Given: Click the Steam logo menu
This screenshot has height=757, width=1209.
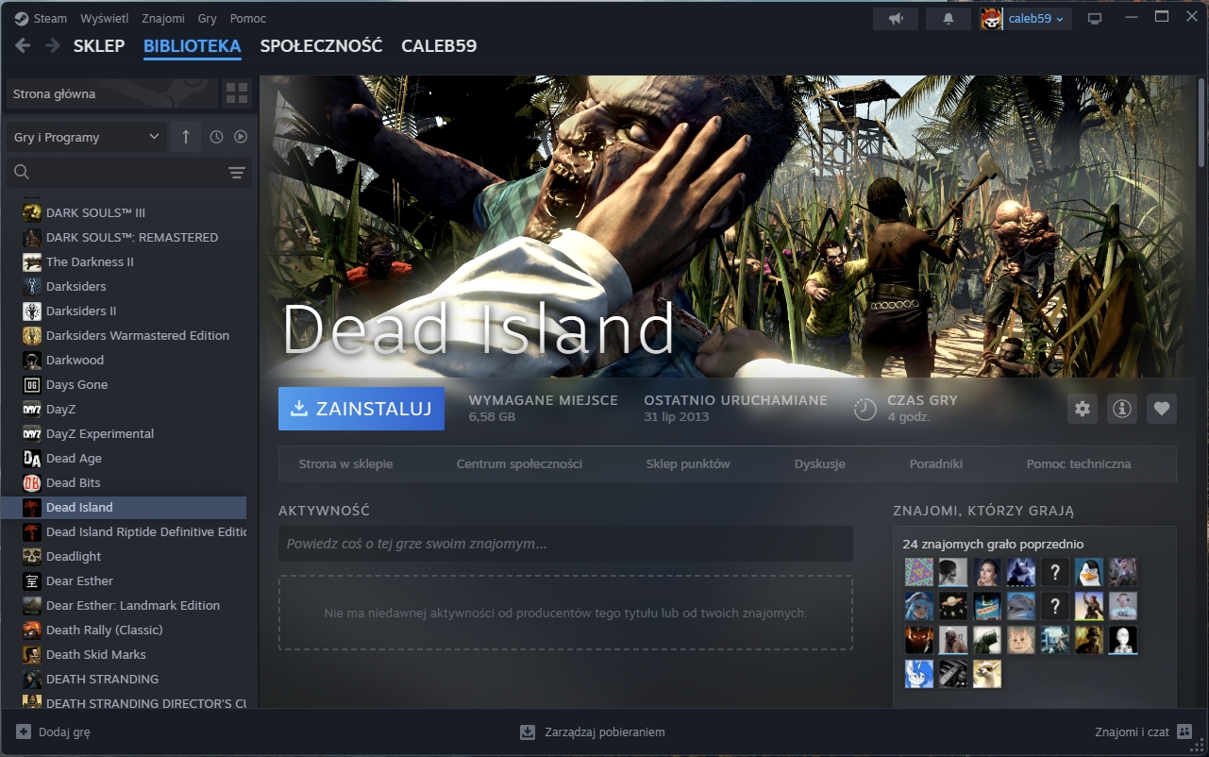Looking at the screenshot, I should [x=41, y=19].
